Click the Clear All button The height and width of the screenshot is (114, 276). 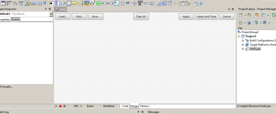pos(141,16)
